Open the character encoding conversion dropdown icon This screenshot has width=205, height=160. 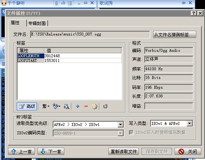pos(56,106)
